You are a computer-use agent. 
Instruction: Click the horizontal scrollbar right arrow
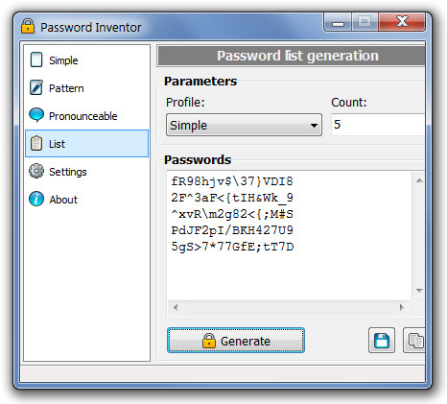tap(402, 307)
